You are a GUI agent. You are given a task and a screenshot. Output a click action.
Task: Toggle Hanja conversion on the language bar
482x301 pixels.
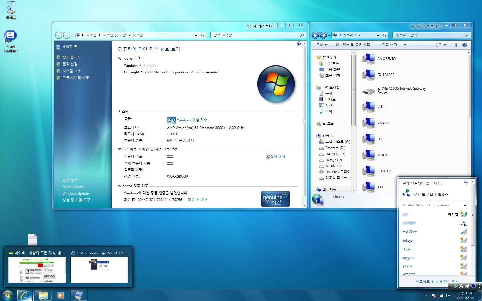pyautogui.click(x=467, y=286)
